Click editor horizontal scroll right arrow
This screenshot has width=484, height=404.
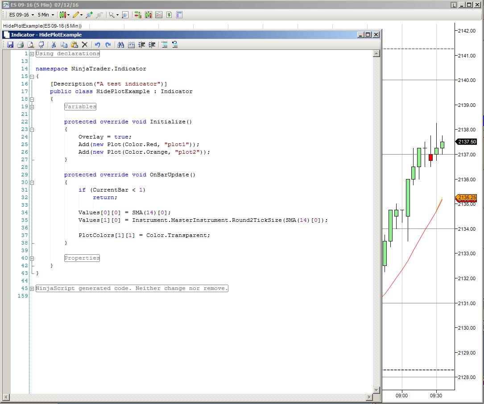point(369,397)
